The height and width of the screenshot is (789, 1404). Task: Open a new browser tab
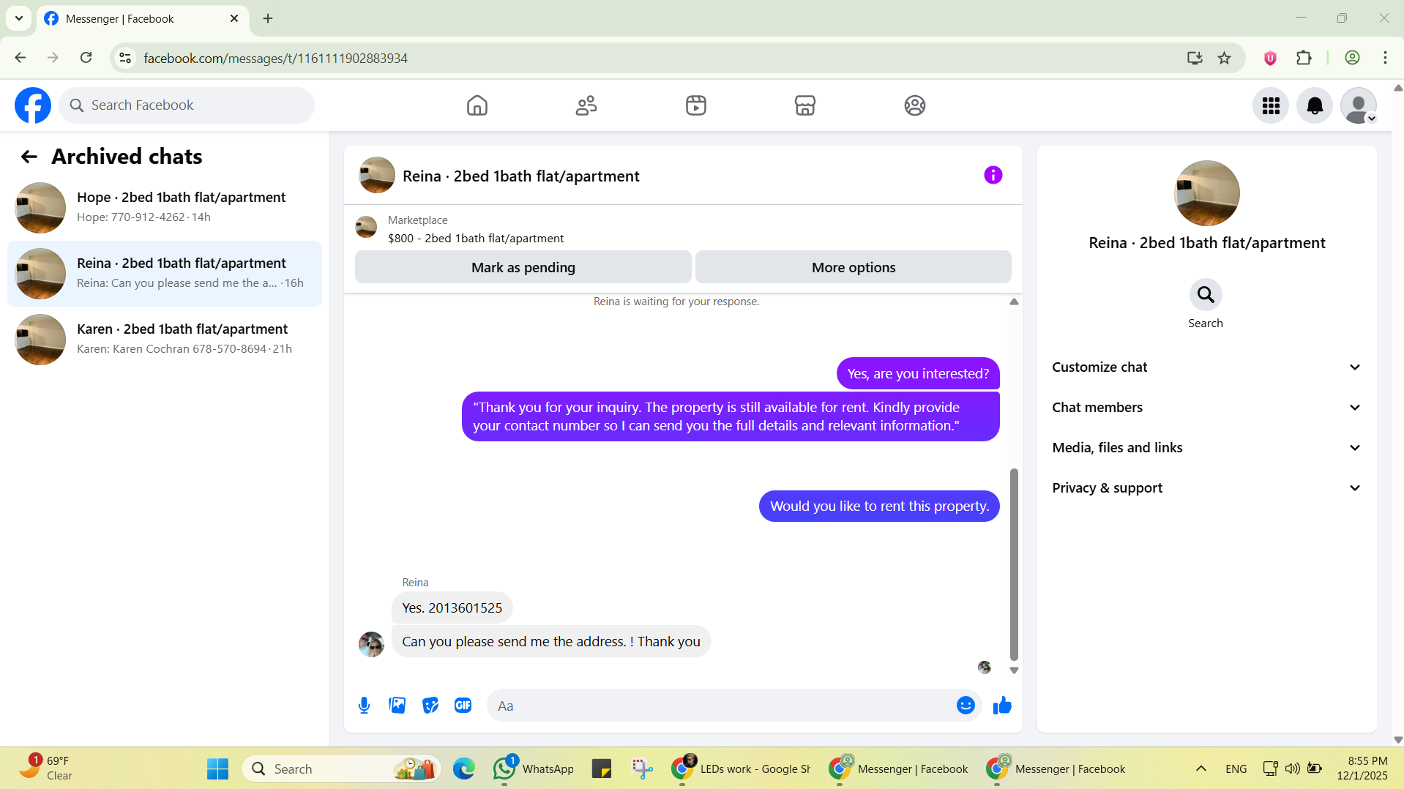(268, 18)
